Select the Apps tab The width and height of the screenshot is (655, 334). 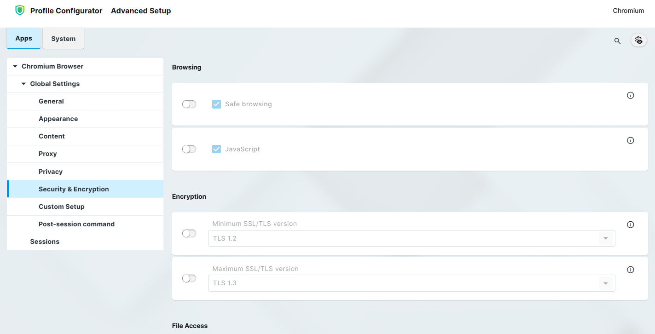tap(23, 38)
